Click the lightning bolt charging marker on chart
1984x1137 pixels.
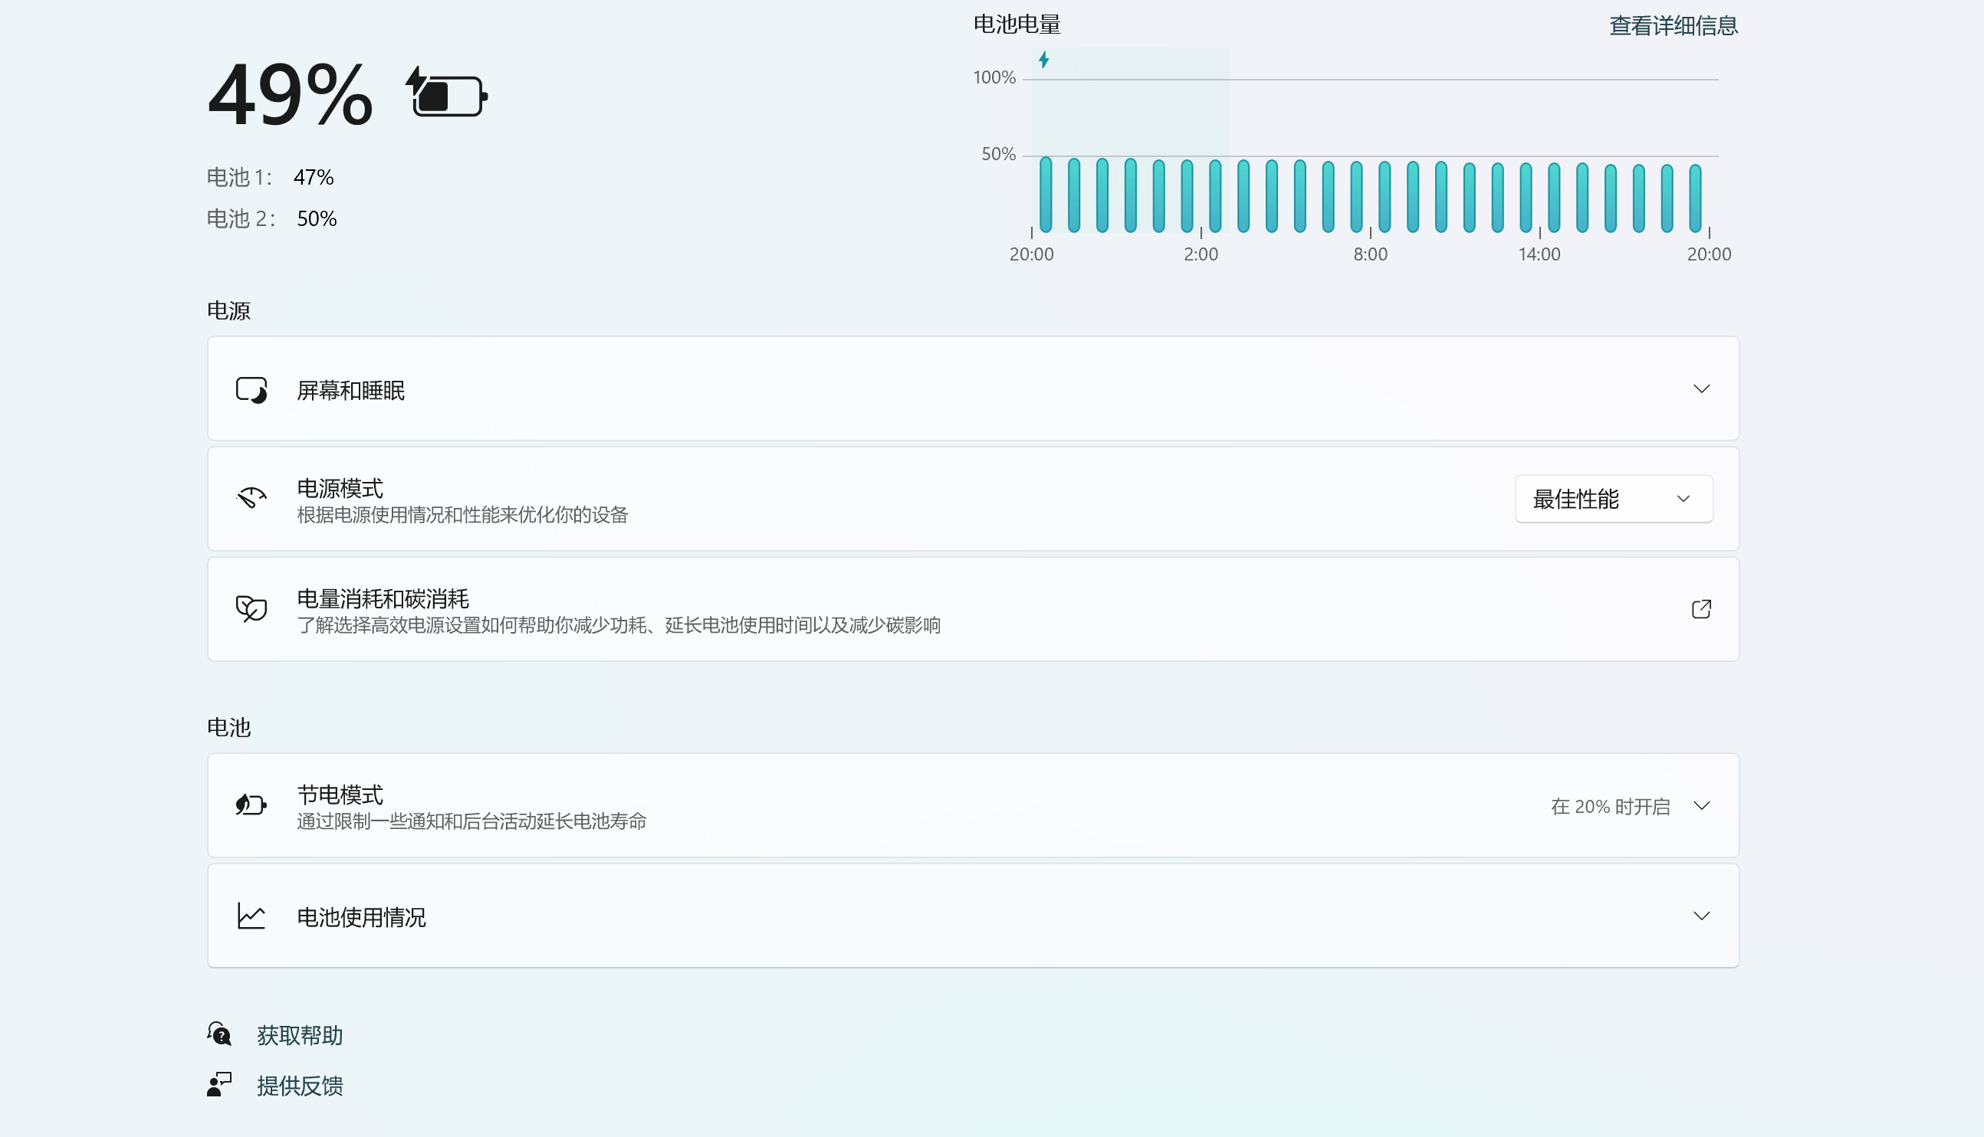1043,60
